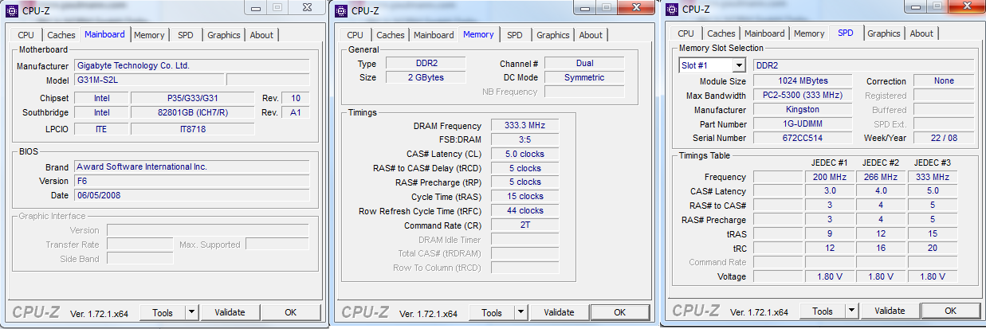
Task: Click the FSB:DRAM value 3:5
Action: (524, 139)
